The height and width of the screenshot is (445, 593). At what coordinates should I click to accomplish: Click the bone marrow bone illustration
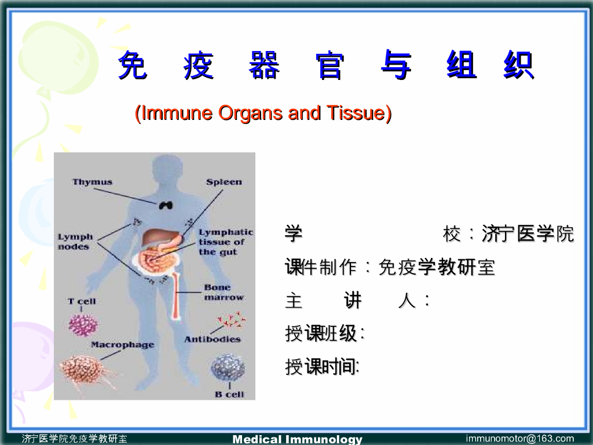coord(176,296)
